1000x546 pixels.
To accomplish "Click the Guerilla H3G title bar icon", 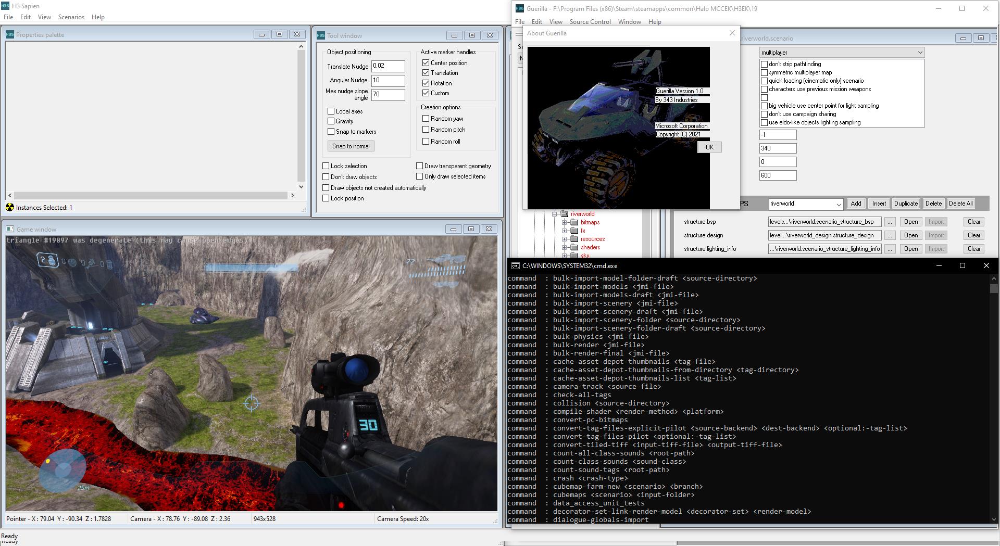I will [x=520, y=8].
